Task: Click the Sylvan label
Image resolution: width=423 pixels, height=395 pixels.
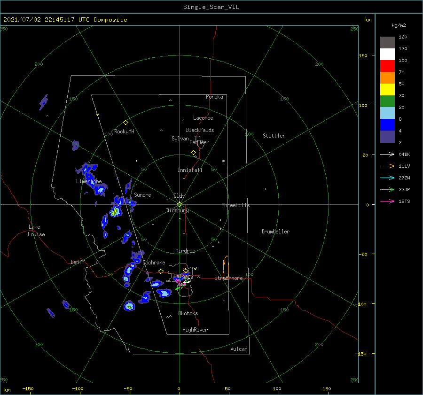Action: pyautogui.click(x=180, y=139)
